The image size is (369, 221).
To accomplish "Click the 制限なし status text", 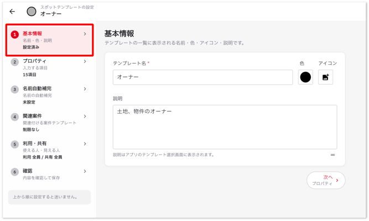I will pyautogui.click(x=31, y=130).
